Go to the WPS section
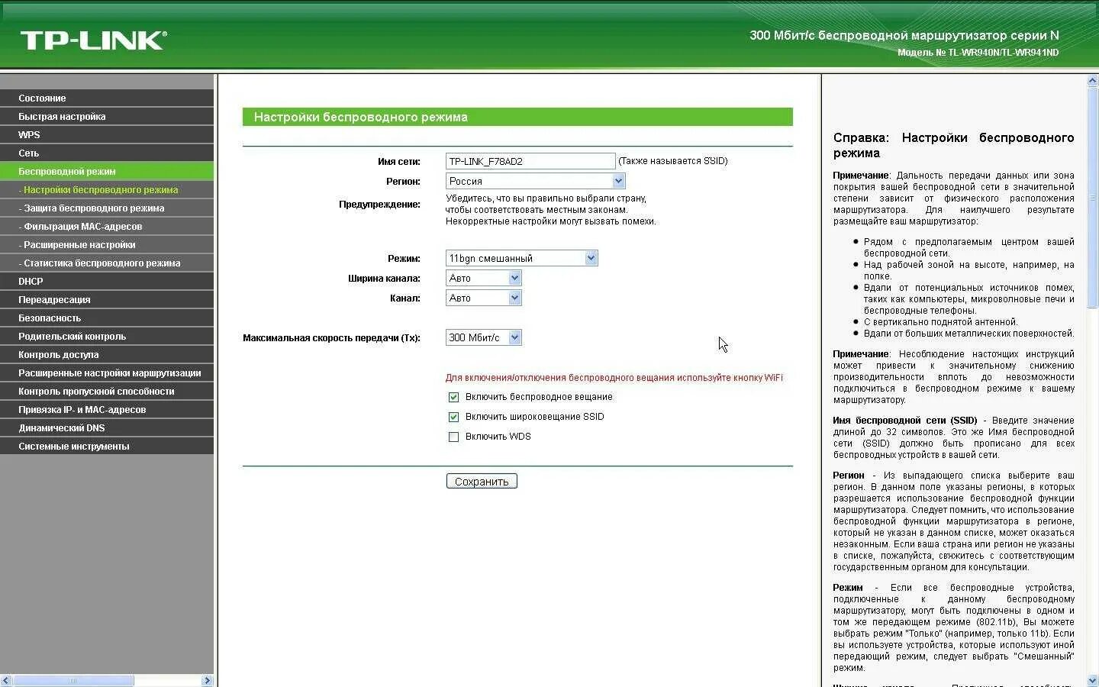 click(107, 134)
